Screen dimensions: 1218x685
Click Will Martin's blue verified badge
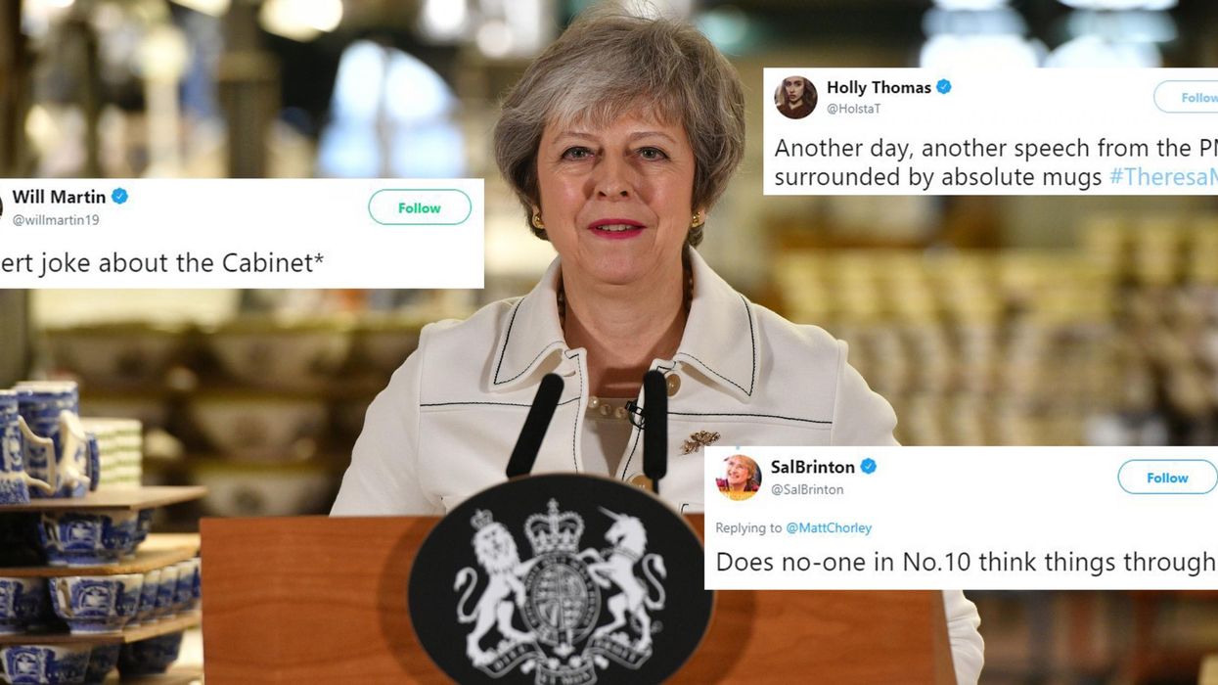[120, 197]
